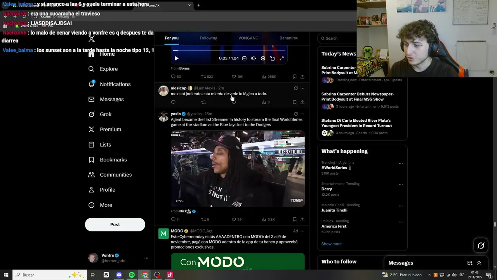Open Spotify from the taskbar
This screenshot has width=497, height=280.
tap(132, 275)
